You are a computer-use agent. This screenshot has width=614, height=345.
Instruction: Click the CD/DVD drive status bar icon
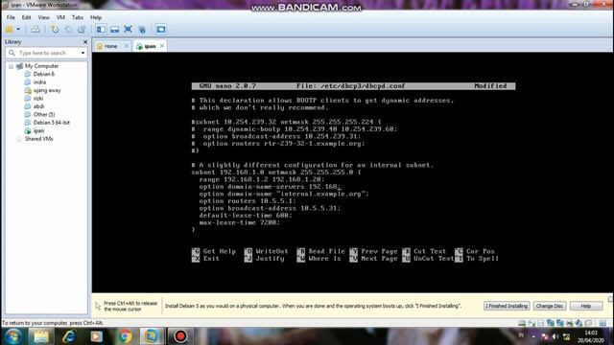tap(531, 323)
